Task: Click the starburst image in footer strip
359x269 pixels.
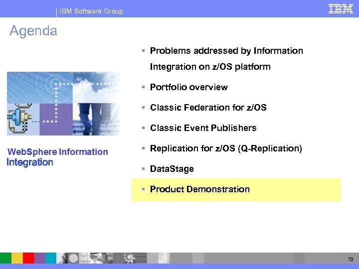Action: (130, 258)
